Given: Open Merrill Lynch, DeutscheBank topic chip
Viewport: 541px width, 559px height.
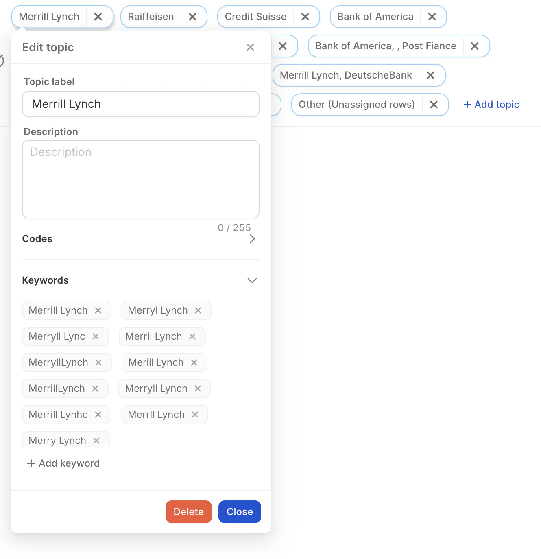Looking at the screenshot, I should coord(346,75).
